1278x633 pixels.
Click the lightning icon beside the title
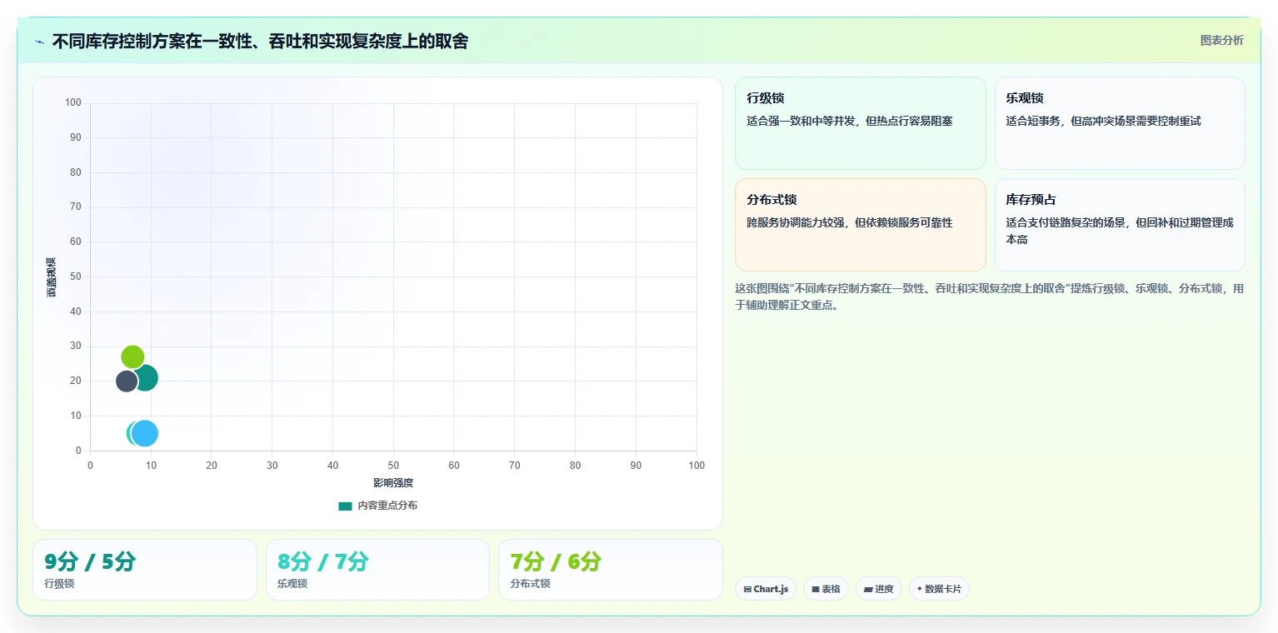point(39,41)
